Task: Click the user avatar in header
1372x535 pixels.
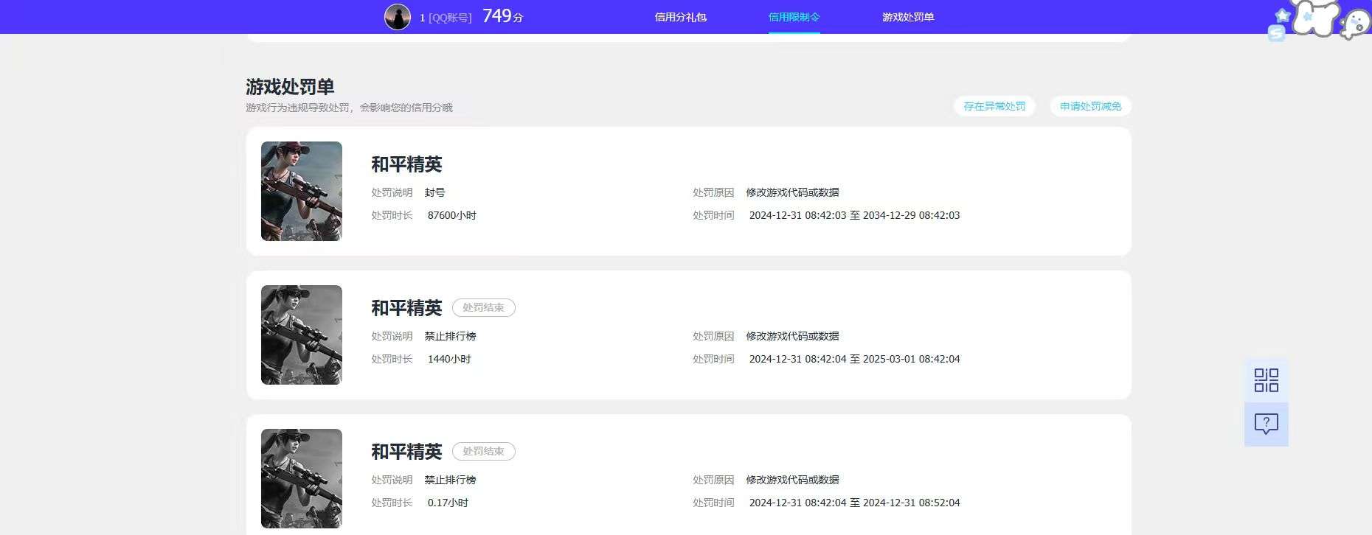Action: pyautogui.click(x=398, y=16)
